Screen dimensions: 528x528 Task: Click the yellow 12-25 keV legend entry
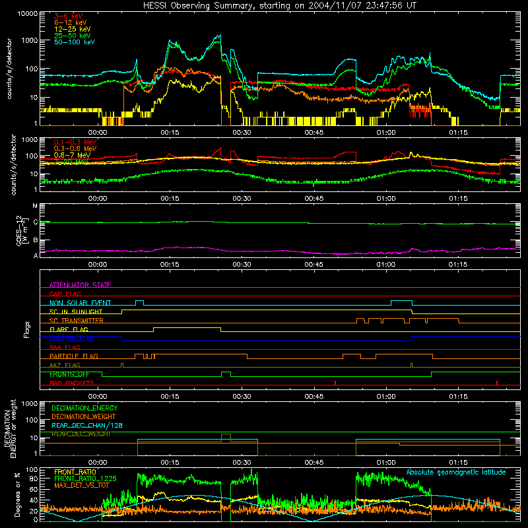point(73,29)
